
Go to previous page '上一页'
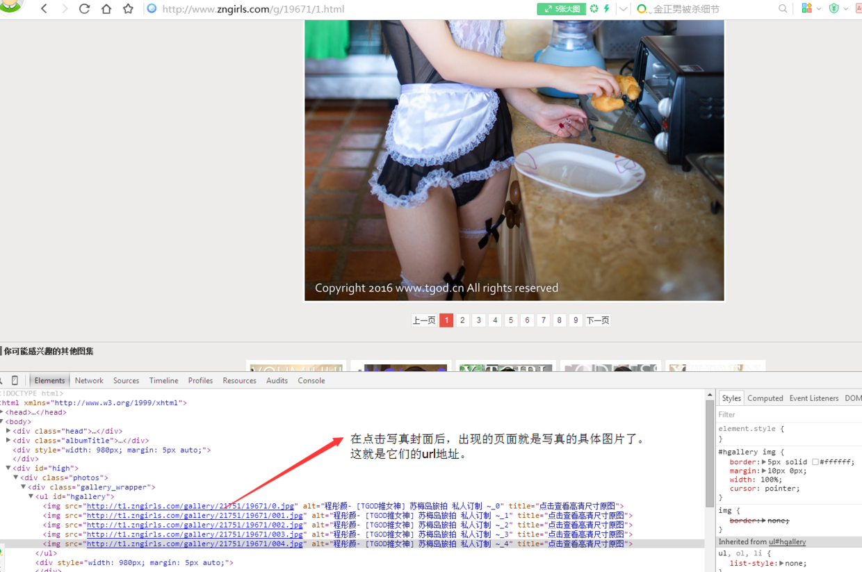pyautogui.click(x=424, y=320)
